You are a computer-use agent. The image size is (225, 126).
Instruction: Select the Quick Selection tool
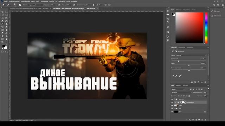tap(6, 15)
